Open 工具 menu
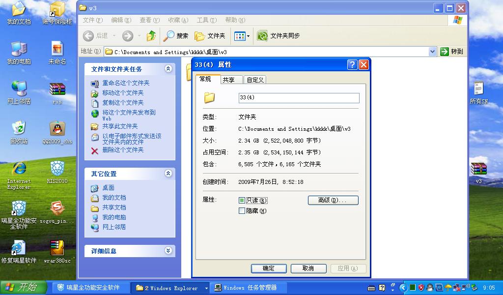503x295 pixels. pyautogui.click(x=207, y=20)
